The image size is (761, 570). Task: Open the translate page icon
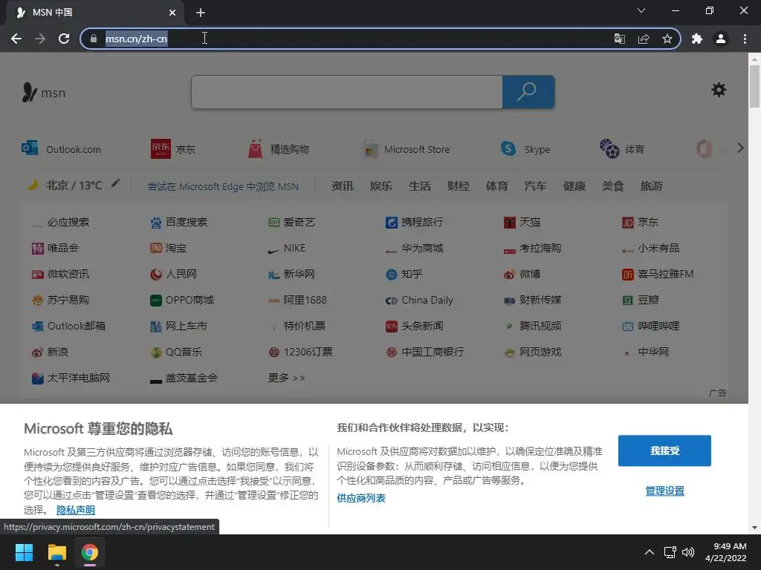[619, 39]
